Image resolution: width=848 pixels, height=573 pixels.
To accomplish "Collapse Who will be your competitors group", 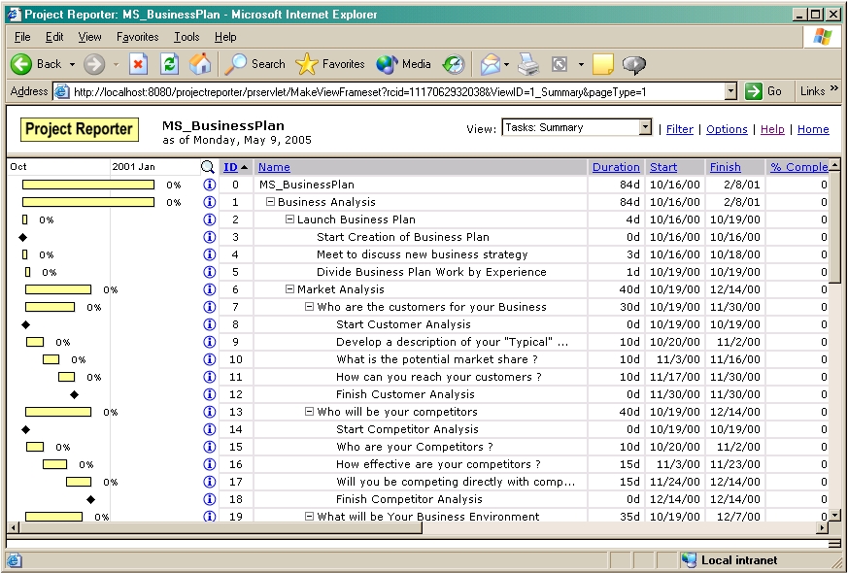I will point(309,412).
